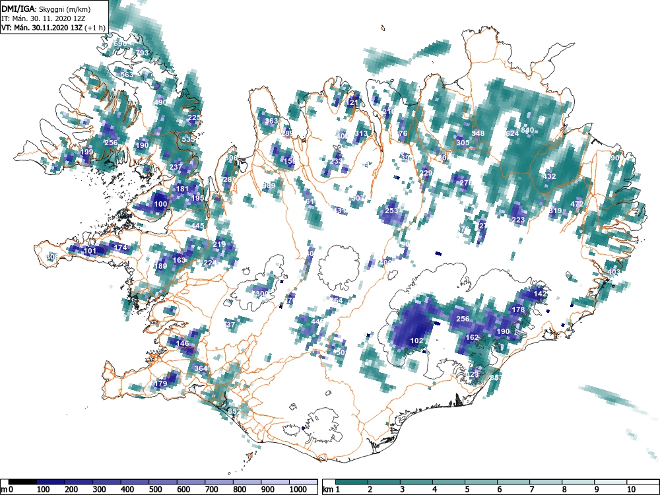Image resolution: width=660 pixels, height=495 pixels.
Task: Click the map value '189' in the west
Action: [161, 266]
